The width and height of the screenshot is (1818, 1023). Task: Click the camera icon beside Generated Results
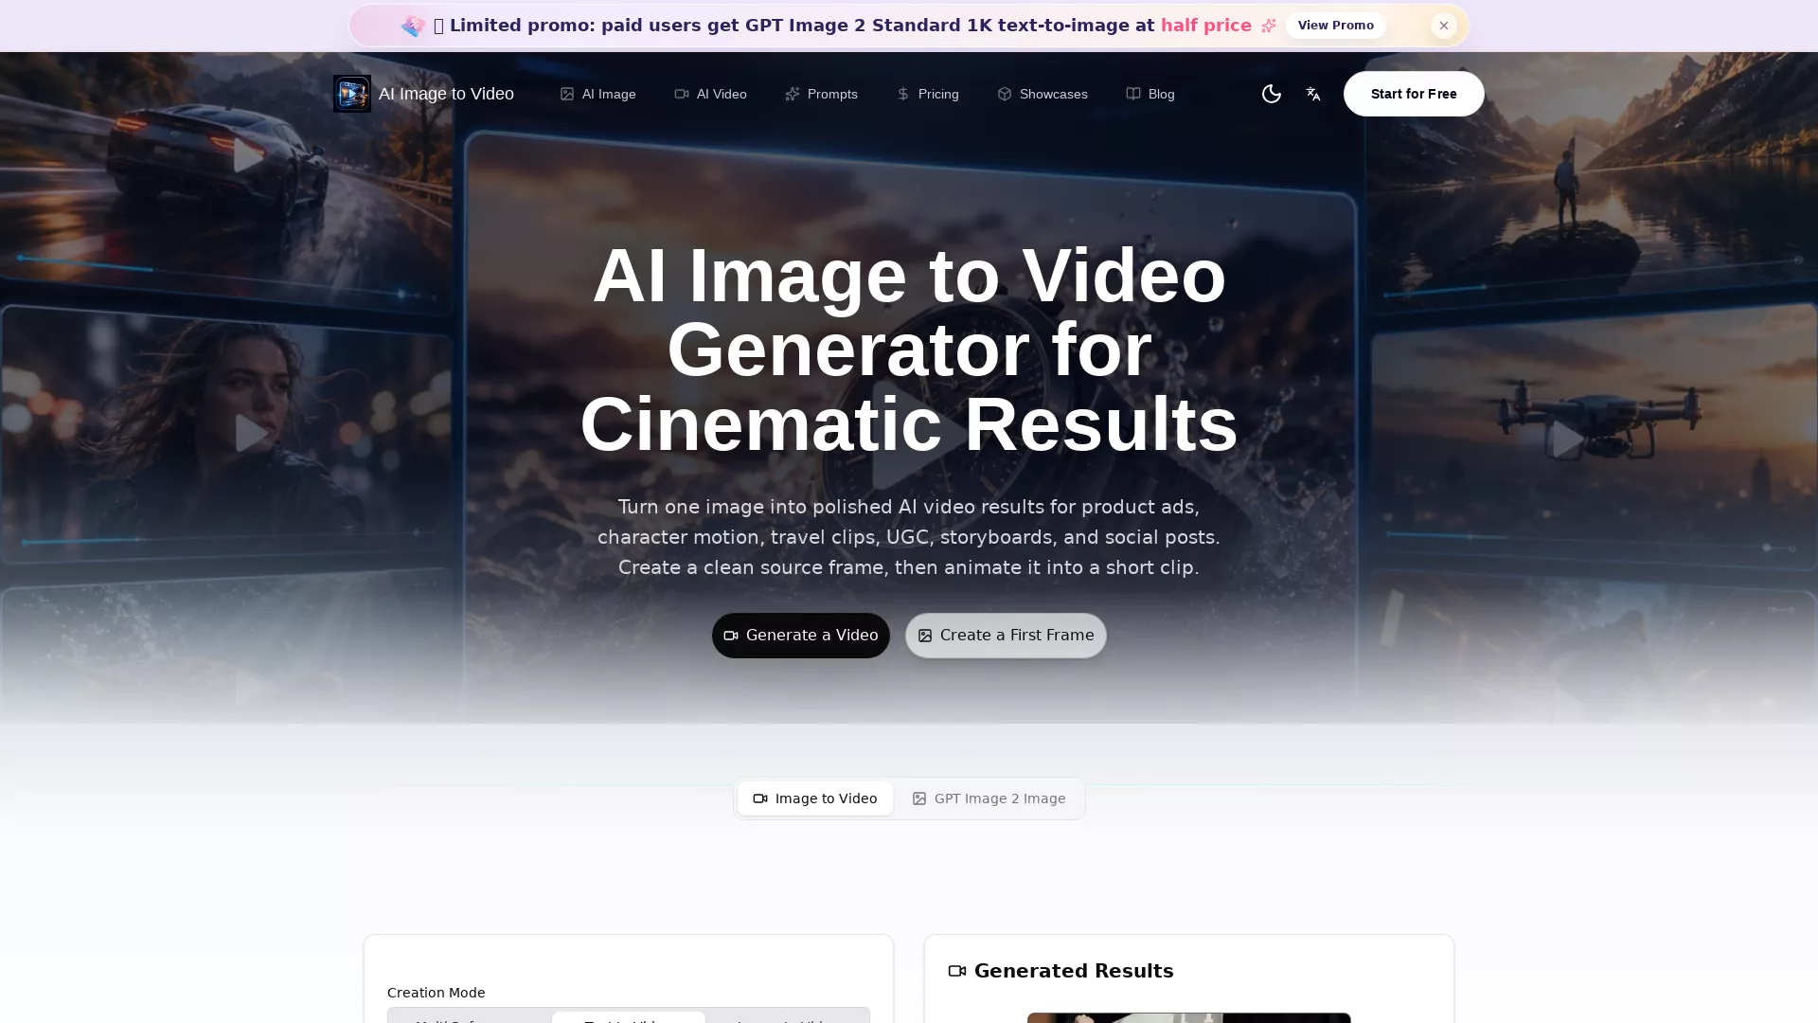pyautogui.click(x=957, y=971)
